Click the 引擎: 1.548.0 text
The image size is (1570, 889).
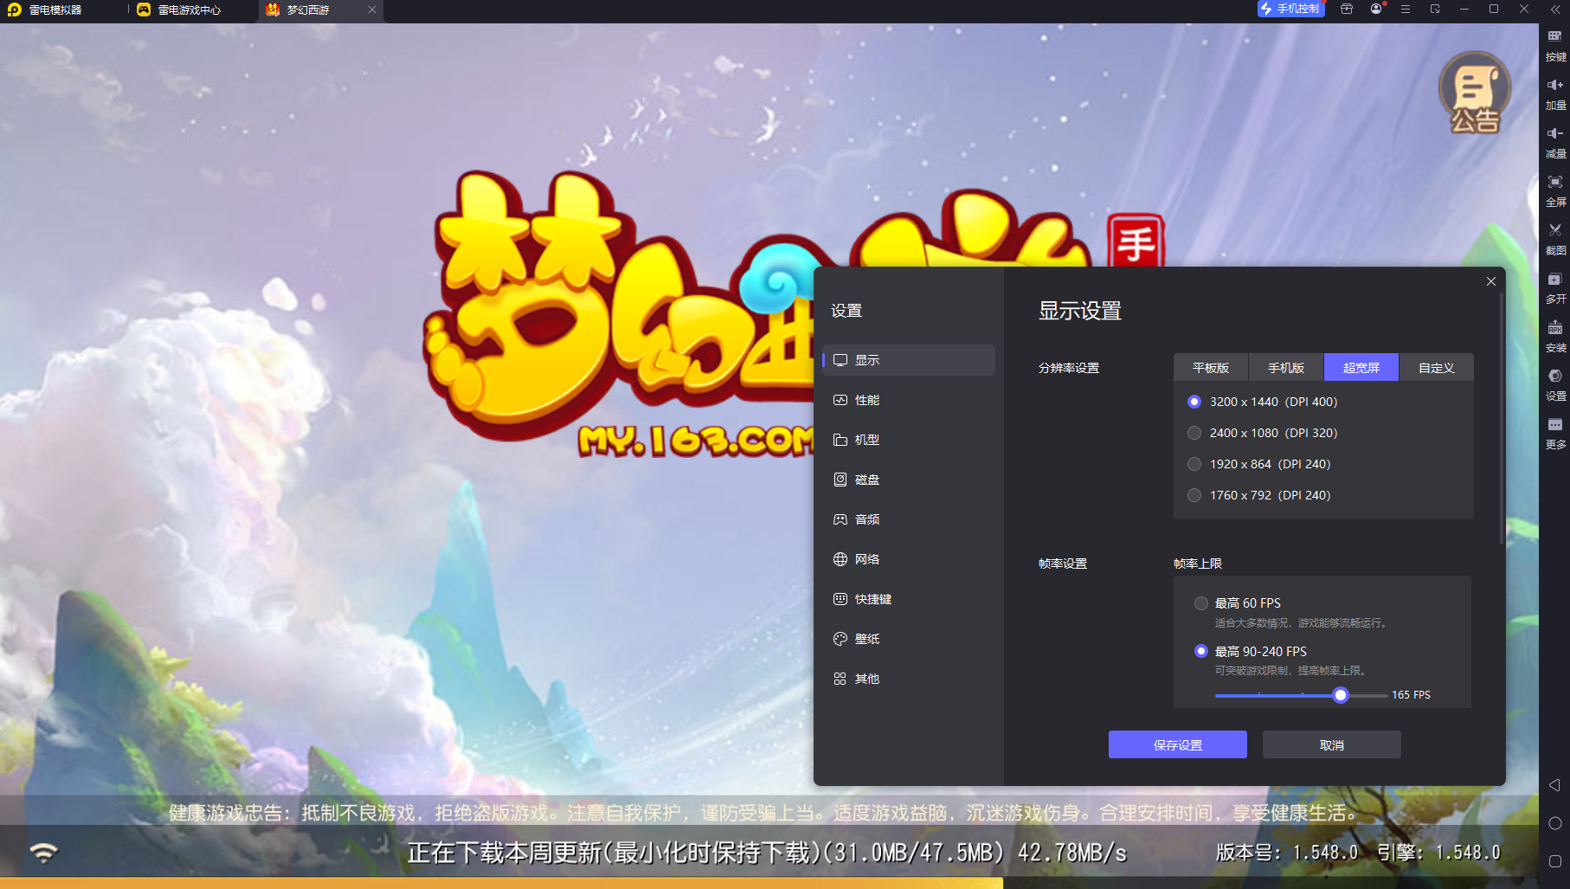click(x=1438, y=853)
